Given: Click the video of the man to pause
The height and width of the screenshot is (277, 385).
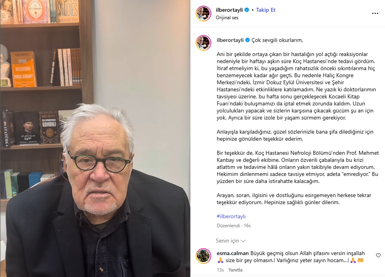Looking at the screenshot, I should pos(95,139).
